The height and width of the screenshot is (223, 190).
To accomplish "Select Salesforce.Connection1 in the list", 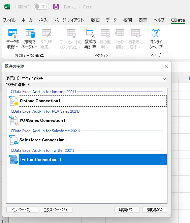I will pyautogui.click(x=93, y=140).
